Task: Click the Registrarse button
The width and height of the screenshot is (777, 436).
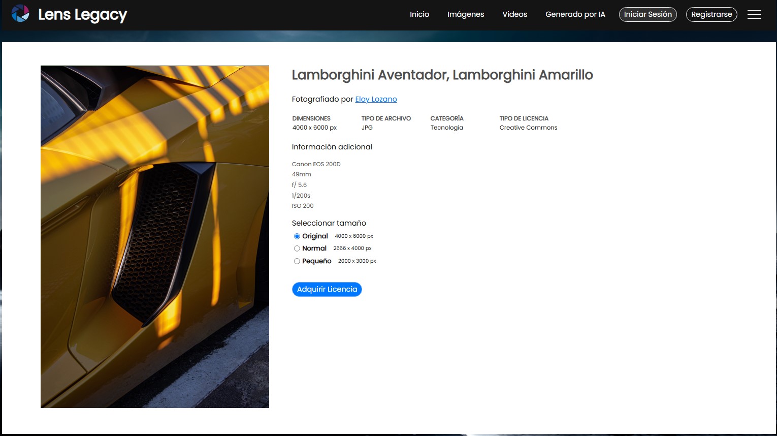Action: (x=711, y=14)
